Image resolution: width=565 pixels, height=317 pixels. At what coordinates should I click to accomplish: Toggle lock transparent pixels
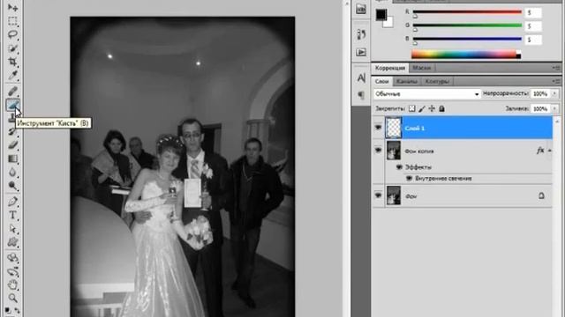click(x=411, y=108)
